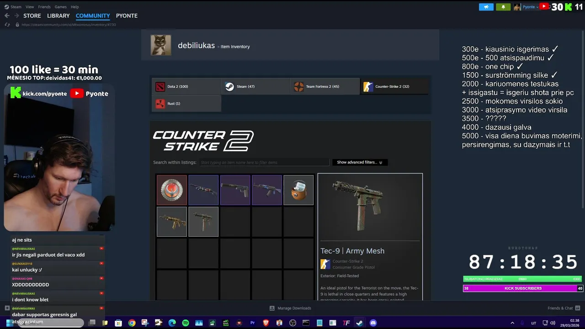Image resolution: width=585 pixels, height=329 pixels.
Task: Select the Rust (1) inventory tab
Action: (186, 104)
